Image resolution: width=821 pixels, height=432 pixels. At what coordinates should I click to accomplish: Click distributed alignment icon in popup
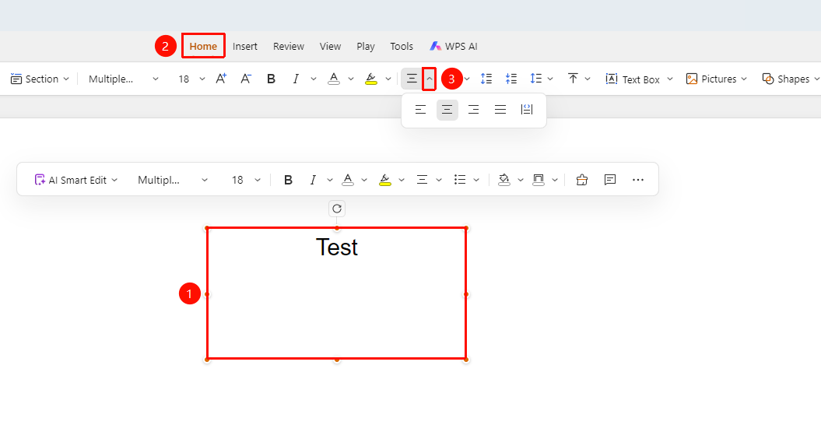pyautogui.click(x=527, y=110)
